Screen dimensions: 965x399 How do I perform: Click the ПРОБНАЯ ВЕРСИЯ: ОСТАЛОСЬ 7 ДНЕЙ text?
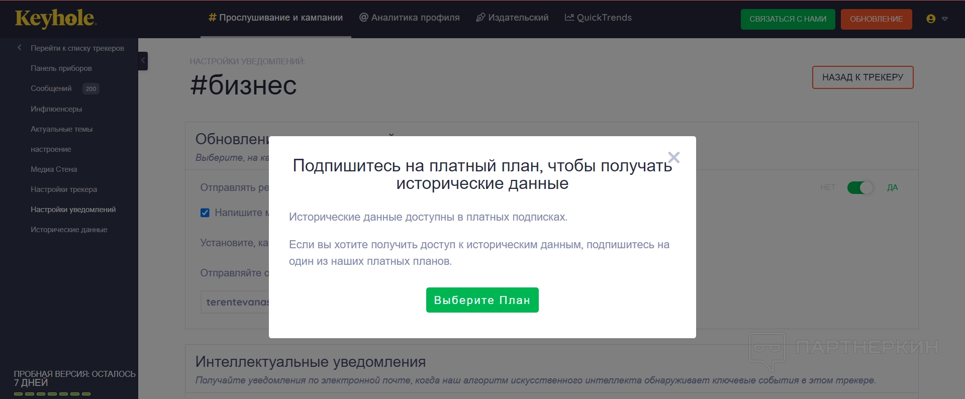[x=75, y=378]
